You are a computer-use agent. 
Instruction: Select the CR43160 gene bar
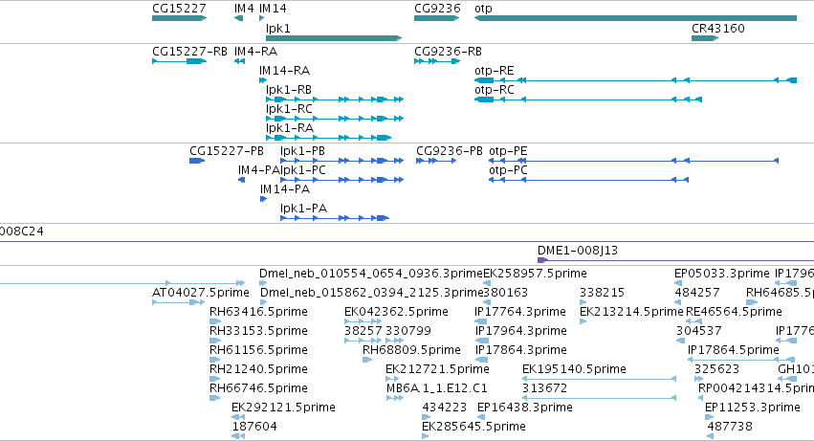[x=705, y=38]
